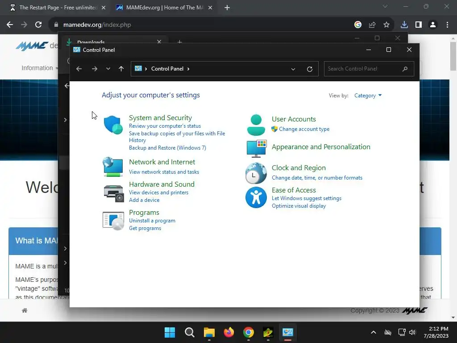Viewport: 457px width, 343px height.
Task: Open Chrome tab search dropdown
Action: click(x=385, y=6)
